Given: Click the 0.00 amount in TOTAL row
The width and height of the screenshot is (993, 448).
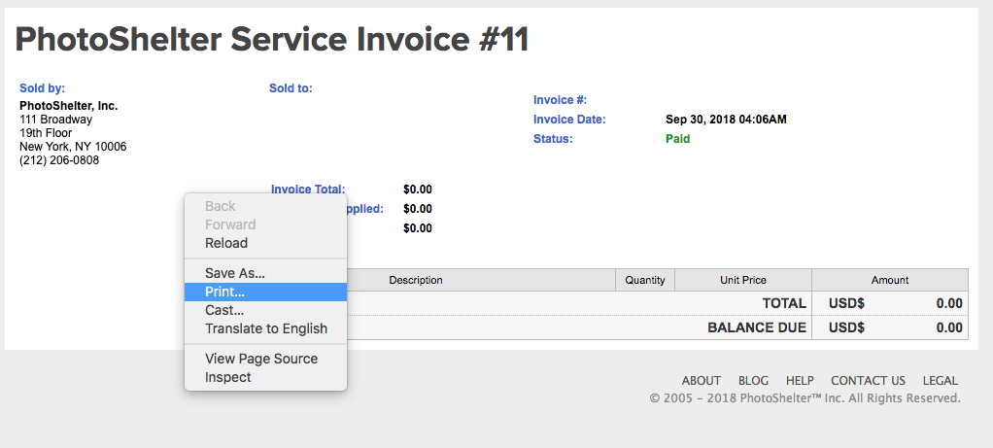Looking at the screenshot, I should 949,303.
